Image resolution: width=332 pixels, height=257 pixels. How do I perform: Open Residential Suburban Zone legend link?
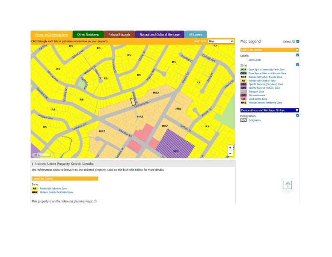click(262, 81)
